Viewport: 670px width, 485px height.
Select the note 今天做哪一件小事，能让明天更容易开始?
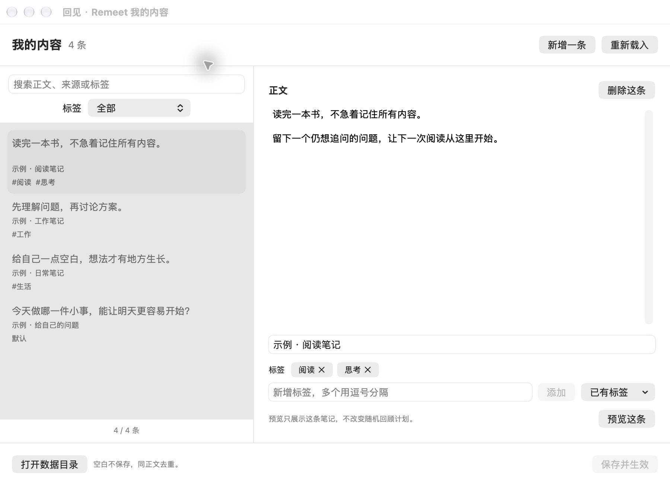pyautogui.click(x=127, y=324)
